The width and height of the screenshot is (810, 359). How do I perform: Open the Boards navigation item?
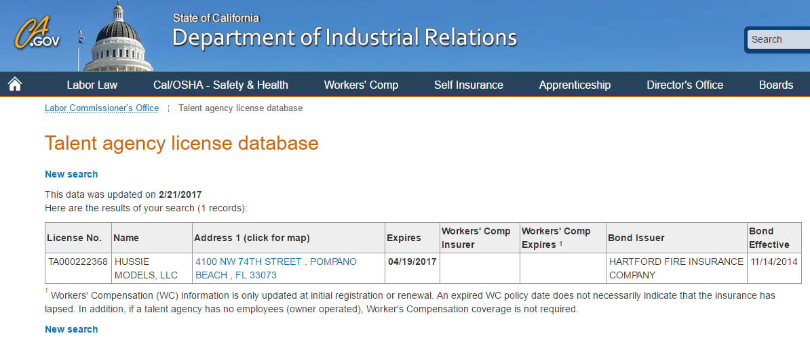click(776, 85)
